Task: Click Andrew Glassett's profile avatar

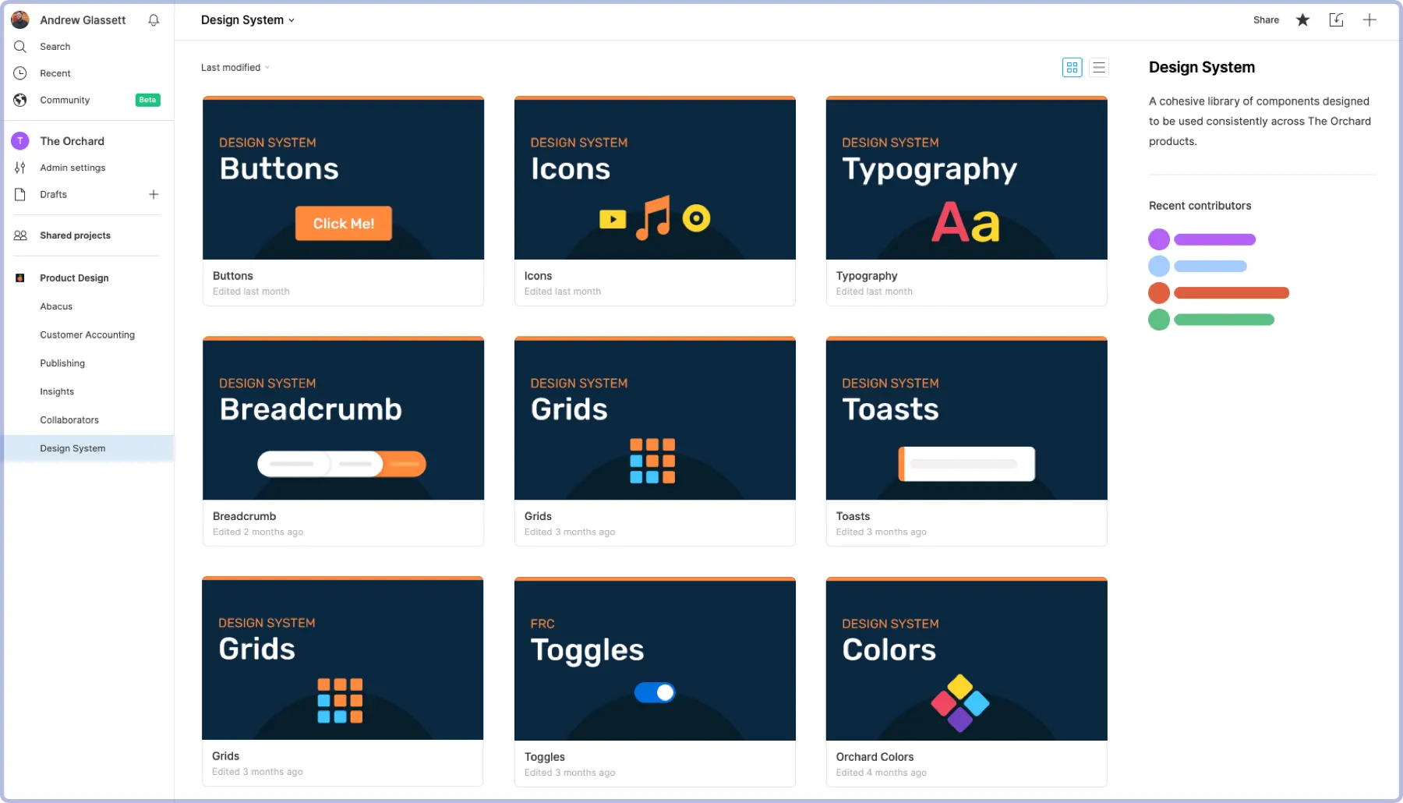Action: coord(20,20)
